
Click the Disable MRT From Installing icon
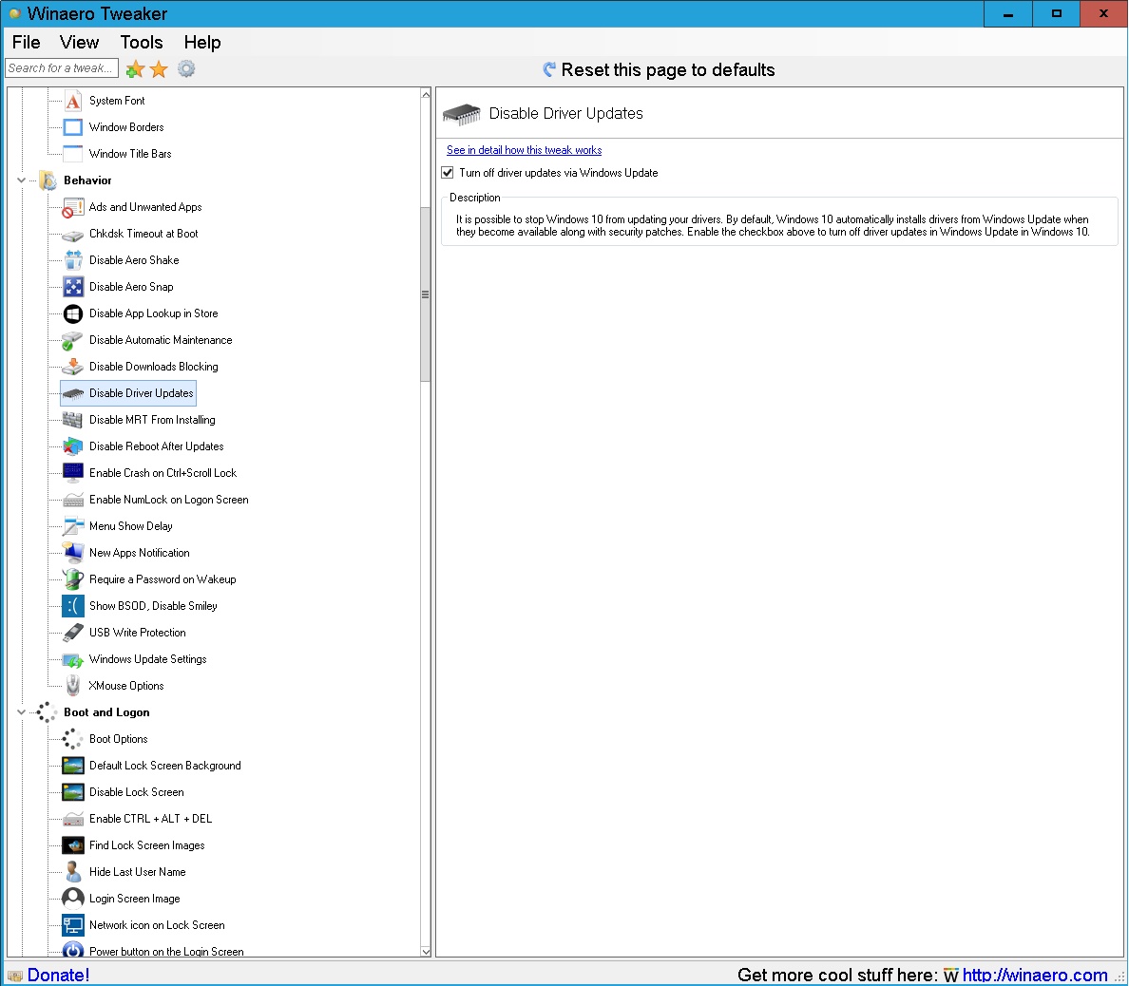[x=73, y=420]
